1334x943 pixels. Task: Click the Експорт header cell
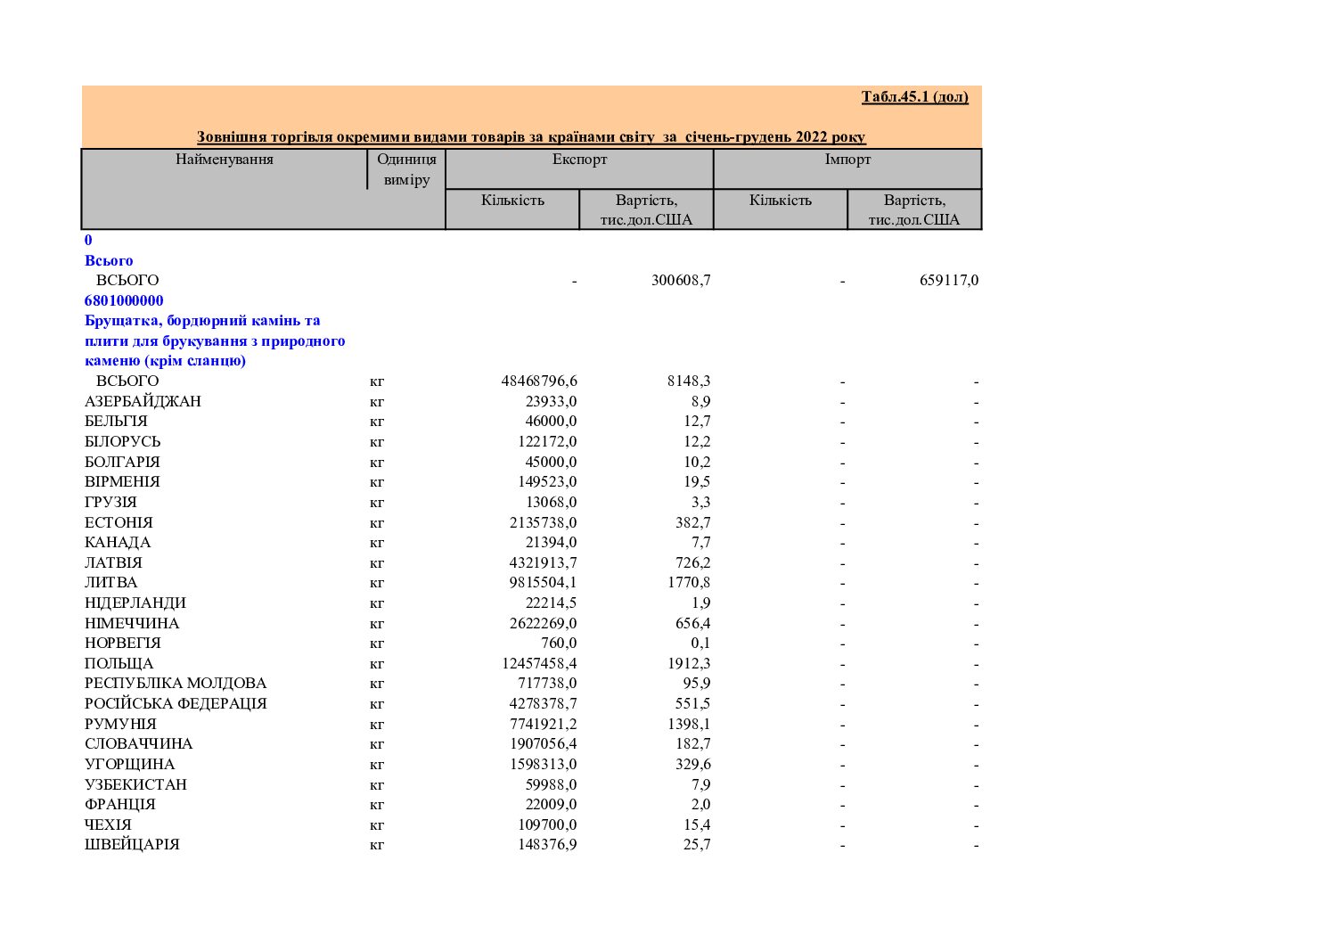pyautogui.click(x=579, y=160)
